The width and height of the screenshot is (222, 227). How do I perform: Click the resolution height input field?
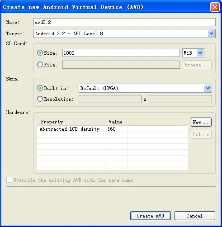click(x=180, y=99)
